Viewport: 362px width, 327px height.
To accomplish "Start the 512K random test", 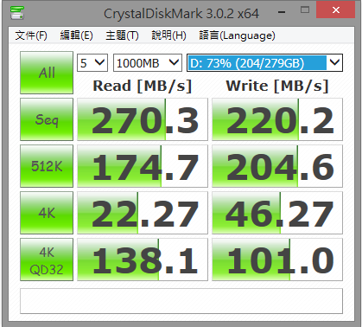I will 47,166.
